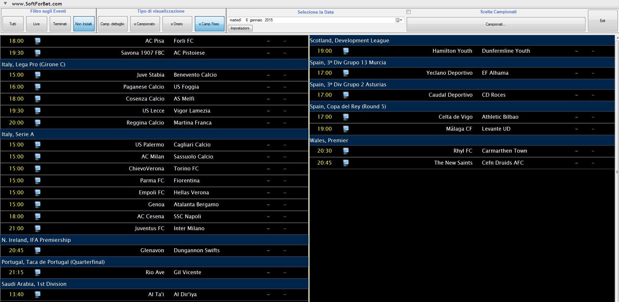619x302 pixels.
Task: Toggle x Camp Fisso view
Action: click(209, 24)
